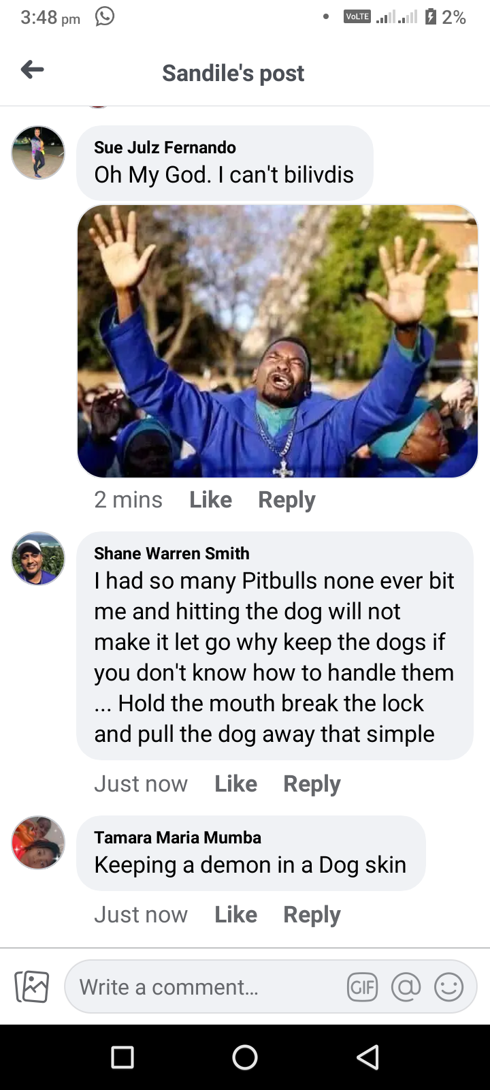Image resolution: width=490 pixels, height=1090 pixels.
Task: Tap the back arrow icon
Action: [x=33, y=69]
